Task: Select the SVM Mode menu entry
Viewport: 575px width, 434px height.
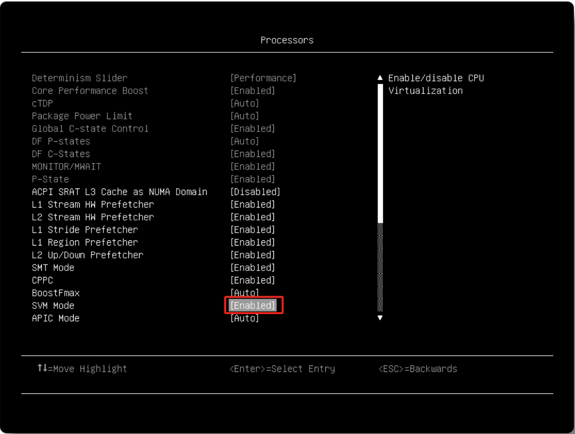Action: (x=53, y=306)
